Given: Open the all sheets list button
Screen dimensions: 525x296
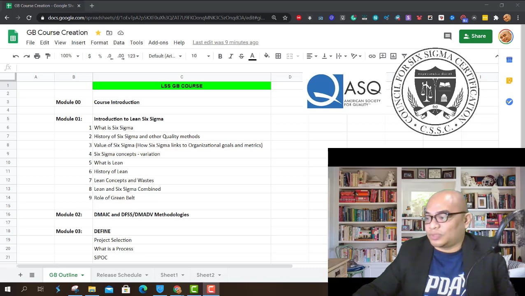Looking at the screenshot, I should click(32, 275).
